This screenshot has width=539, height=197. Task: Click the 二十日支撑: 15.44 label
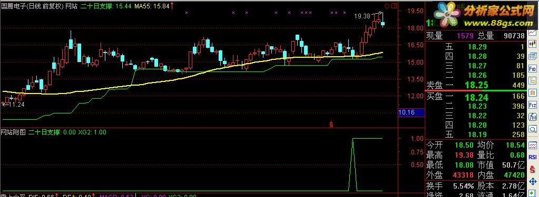106,6
